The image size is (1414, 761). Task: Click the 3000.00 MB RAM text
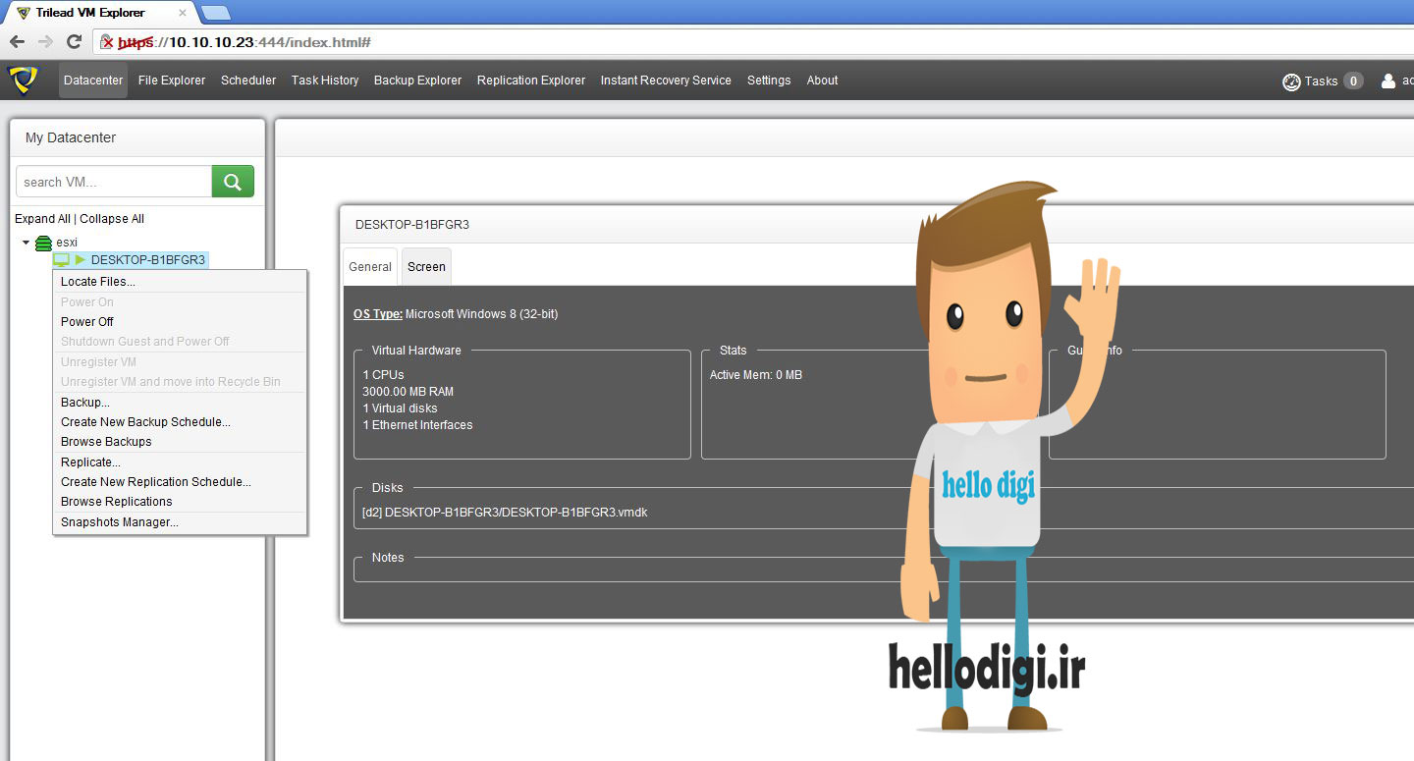[408, 392]
